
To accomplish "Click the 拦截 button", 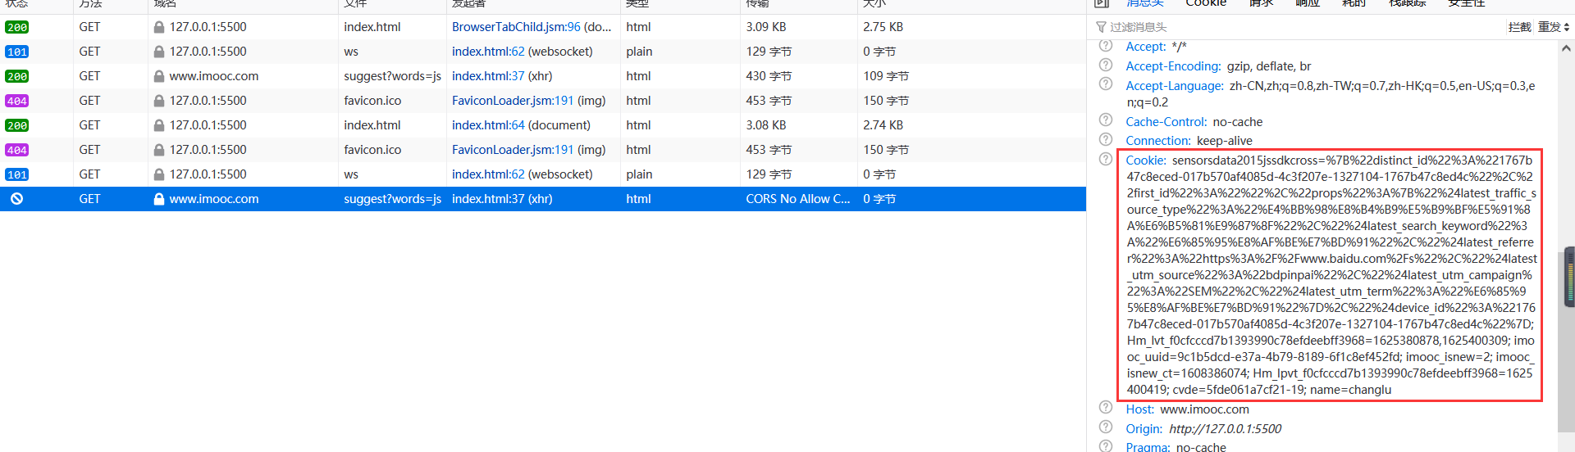I will coord(1519,27).
